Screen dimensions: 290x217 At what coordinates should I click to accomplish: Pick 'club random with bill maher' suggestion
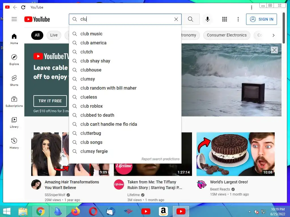point(125,88)
